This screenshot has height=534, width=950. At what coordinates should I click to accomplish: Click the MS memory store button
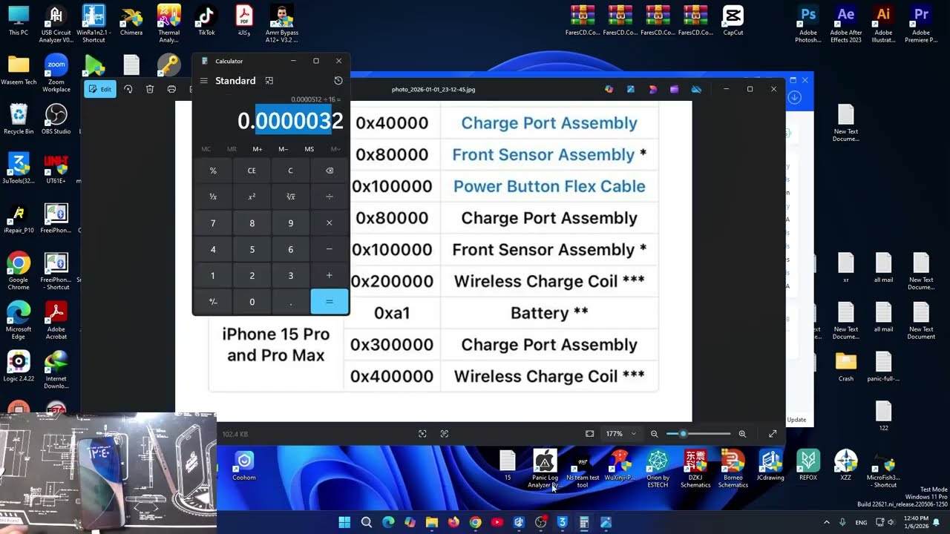click(309, 149)
